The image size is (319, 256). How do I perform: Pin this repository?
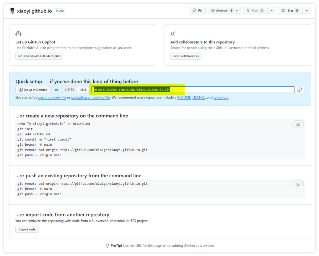coord(197,11)
